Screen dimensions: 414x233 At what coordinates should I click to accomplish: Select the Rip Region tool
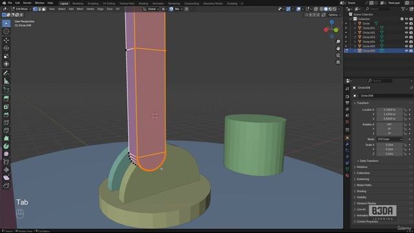(6, 186)
